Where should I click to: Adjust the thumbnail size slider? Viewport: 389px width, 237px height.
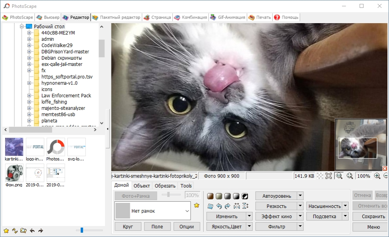[x=82, y=230]
